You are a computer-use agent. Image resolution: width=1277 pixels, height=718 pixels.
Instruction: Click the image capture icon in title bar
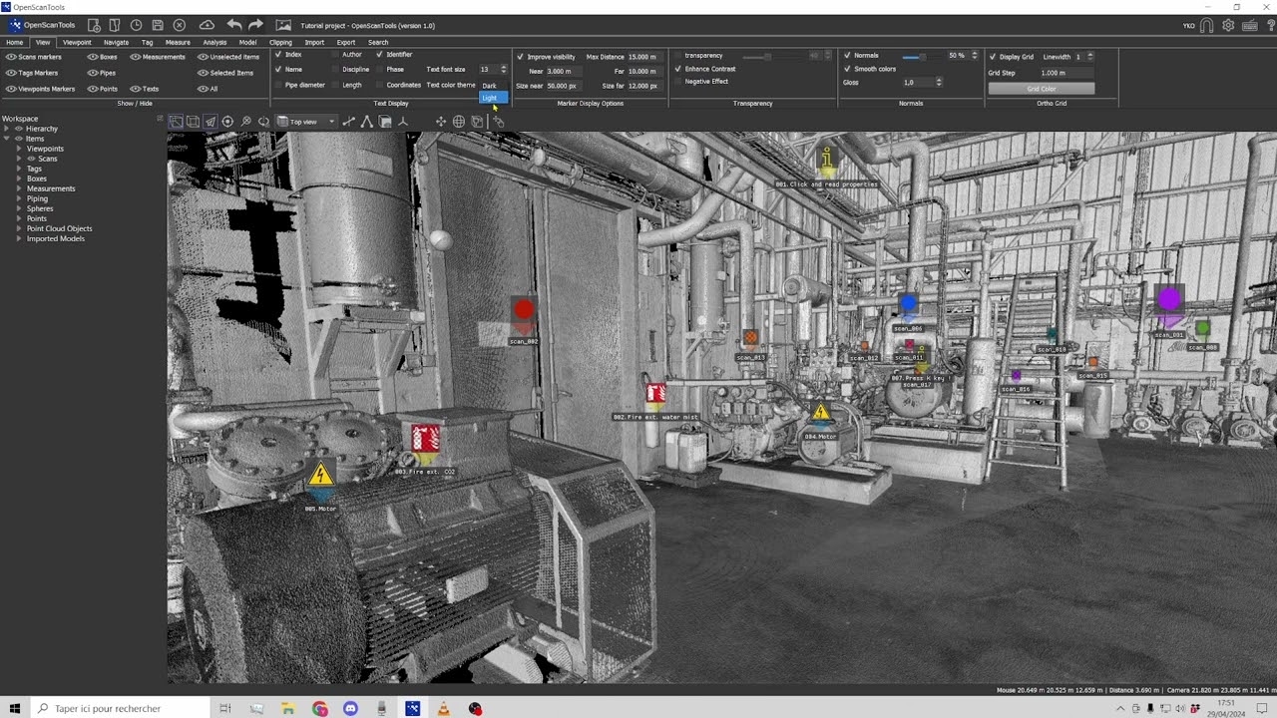pyautogui.click(x=283, y=25)
